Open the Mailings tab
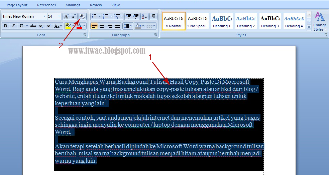 point(73,5)
